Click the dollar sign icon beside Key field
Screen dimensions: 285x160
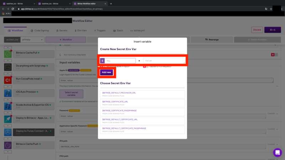102,61
